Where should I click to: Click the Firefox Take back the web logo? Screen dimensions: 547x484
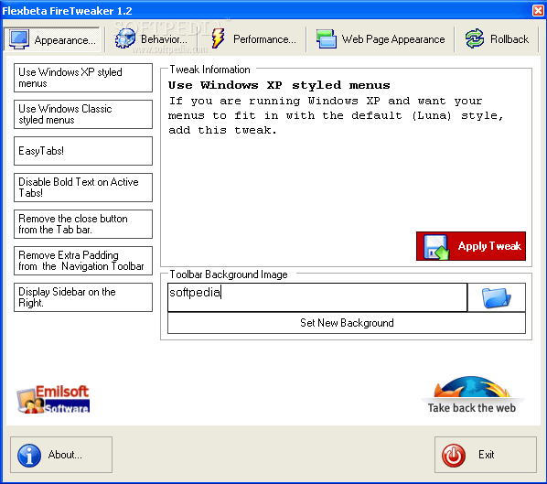pos(472,395)
